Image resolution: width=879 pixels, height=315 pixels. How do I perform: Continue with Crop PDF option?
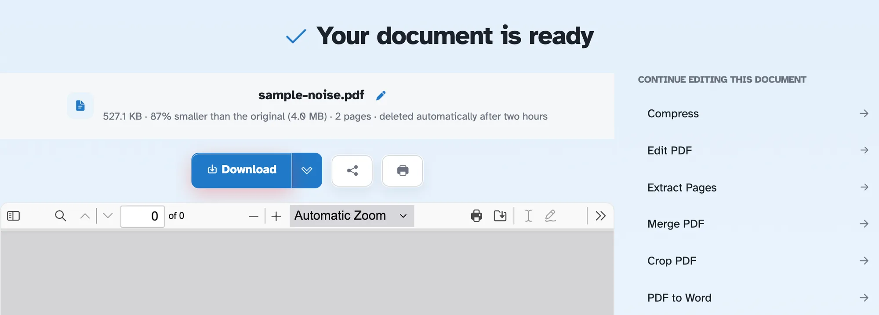[757, 261]
